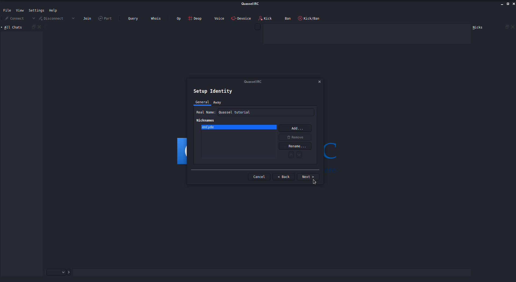This screenshot has height=282, width=516.
Task: Switch to the Away tab
Action: point(217,102)
